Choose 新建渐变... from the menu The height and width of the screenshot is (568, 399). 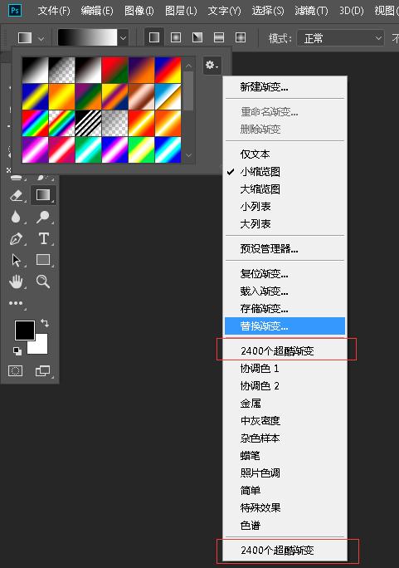[285, 87]
